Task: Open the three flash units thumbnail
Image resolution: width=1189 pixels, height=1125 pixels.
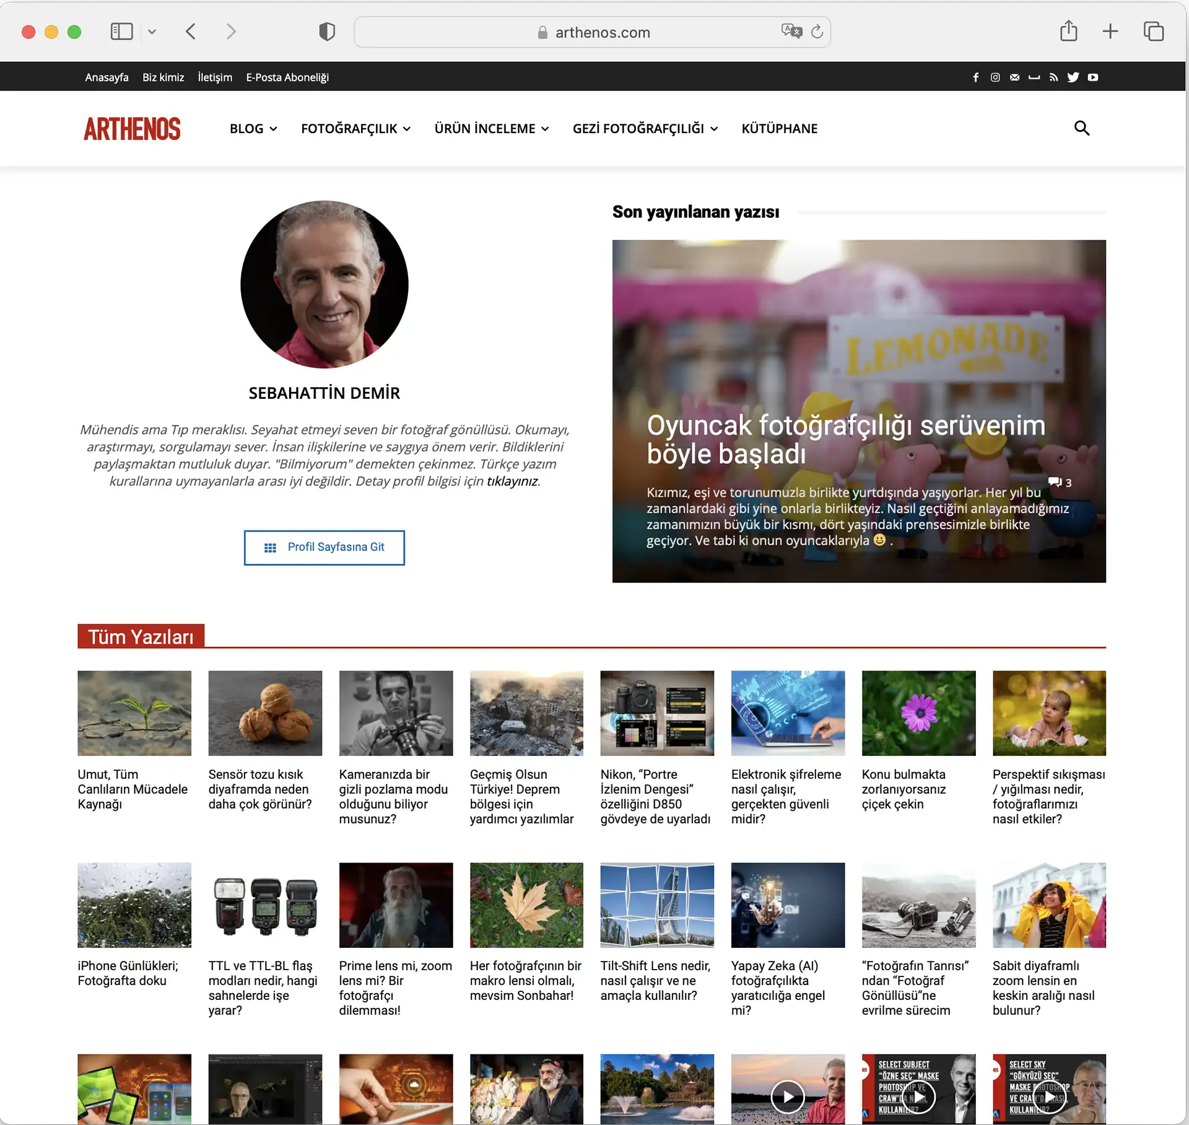Action: coord(265,905)
